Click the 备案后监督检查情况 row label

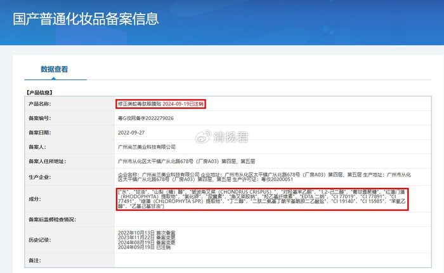click(x=52, y=220)
